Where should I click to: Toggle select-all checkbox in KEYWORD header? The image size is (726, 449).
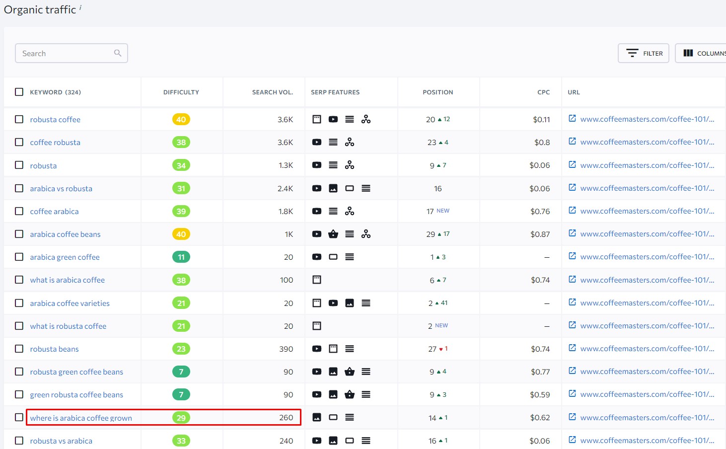[x=19, y=92]
